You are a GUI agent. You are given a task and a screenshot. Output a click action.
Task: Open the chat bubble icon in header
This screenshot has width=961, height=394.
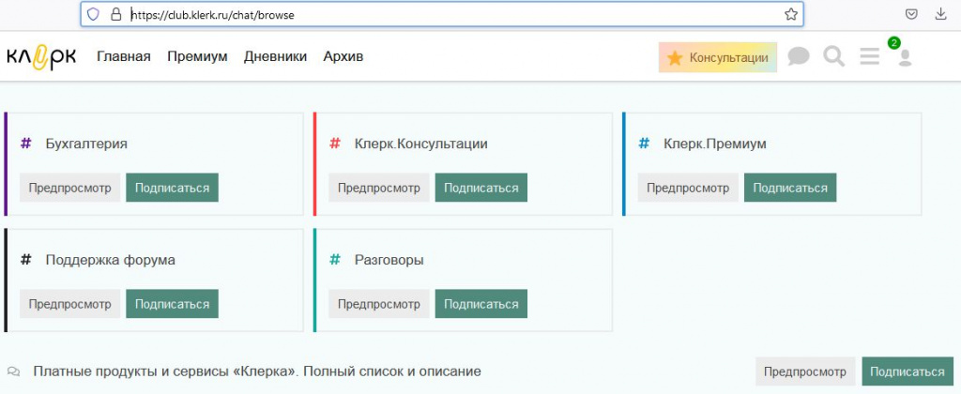pos(799,57)
